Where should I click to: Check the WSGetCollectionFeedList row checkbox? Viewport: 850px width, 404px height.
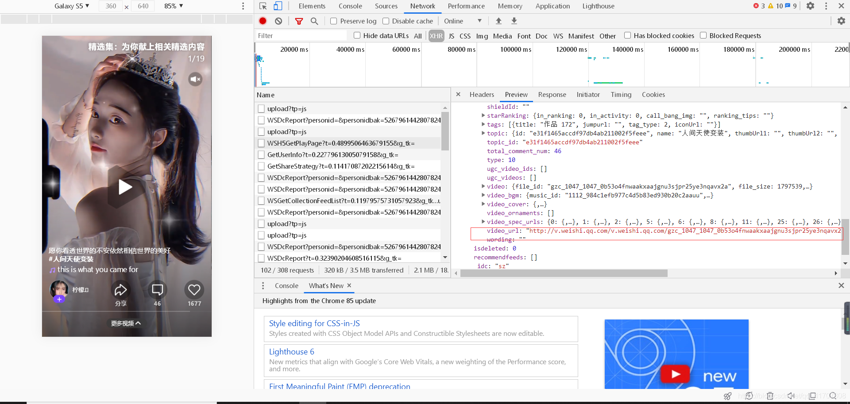point(261,200)
